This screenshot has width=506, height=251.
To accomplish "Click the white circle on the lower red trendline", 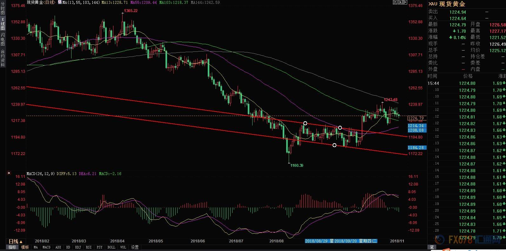I will pos(334,145).
